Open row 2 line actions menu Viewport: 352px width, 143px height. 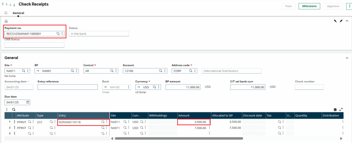(x=14, y=128)
